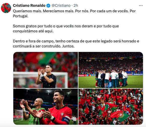Click the word Portugal in the tweet
Viewport: 146px width, 127px height.
coord(21,16)
